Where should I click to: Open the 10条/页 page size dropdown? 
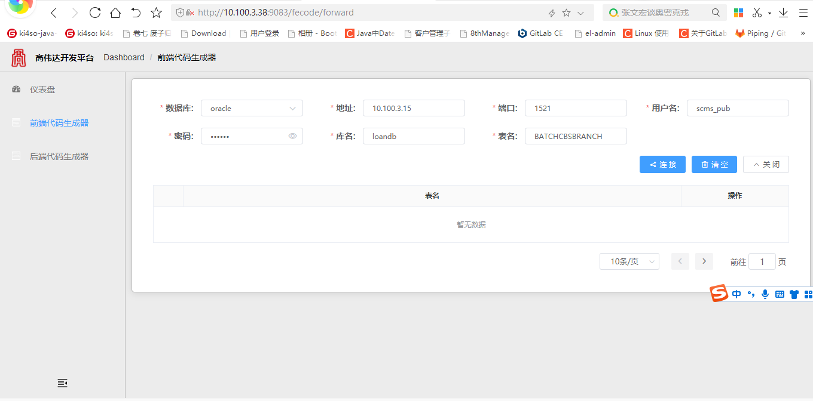(629, 261)
